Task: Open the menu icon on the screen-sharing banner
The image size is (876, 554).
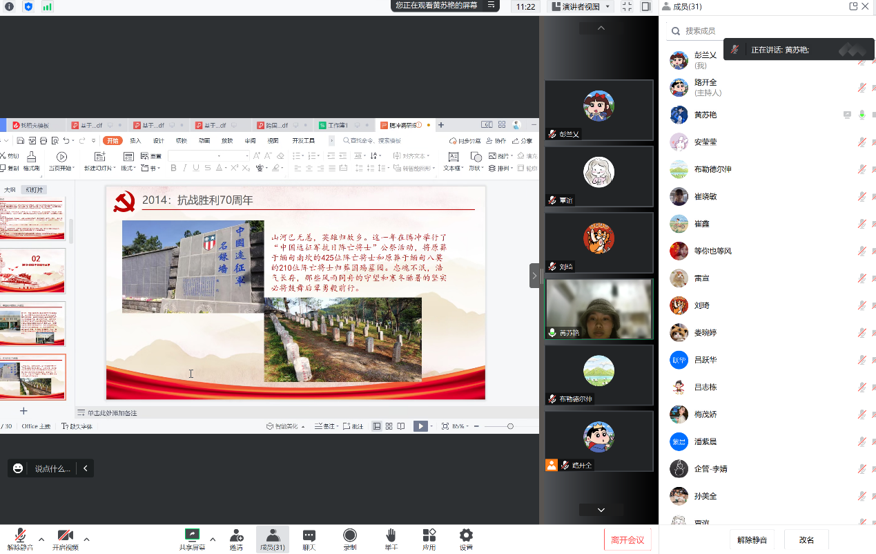Action: (491, 5)
